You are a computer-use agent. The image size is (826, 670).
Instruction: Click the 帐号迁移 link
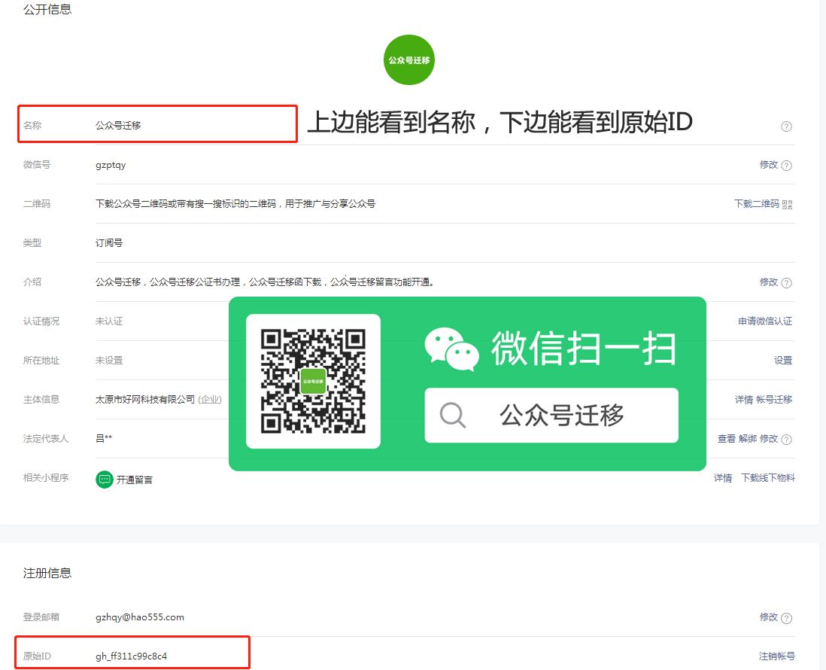(x=774, y=400)
